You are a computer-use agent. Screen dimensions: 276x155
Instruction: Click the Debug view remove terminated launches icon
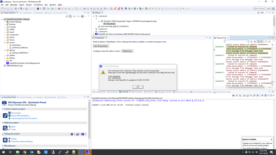pyautogui.click(x=258, y=13)
